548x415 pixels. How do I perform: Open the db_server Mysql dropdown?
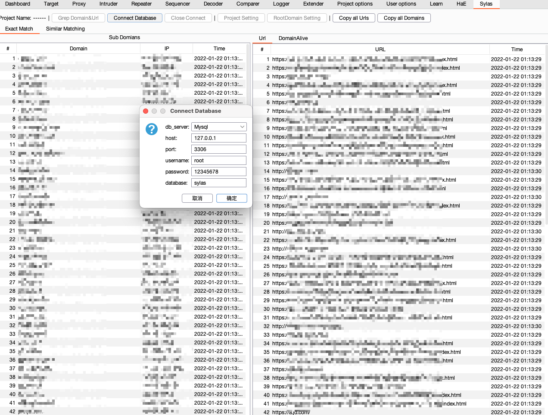click(x=219, y=127)
